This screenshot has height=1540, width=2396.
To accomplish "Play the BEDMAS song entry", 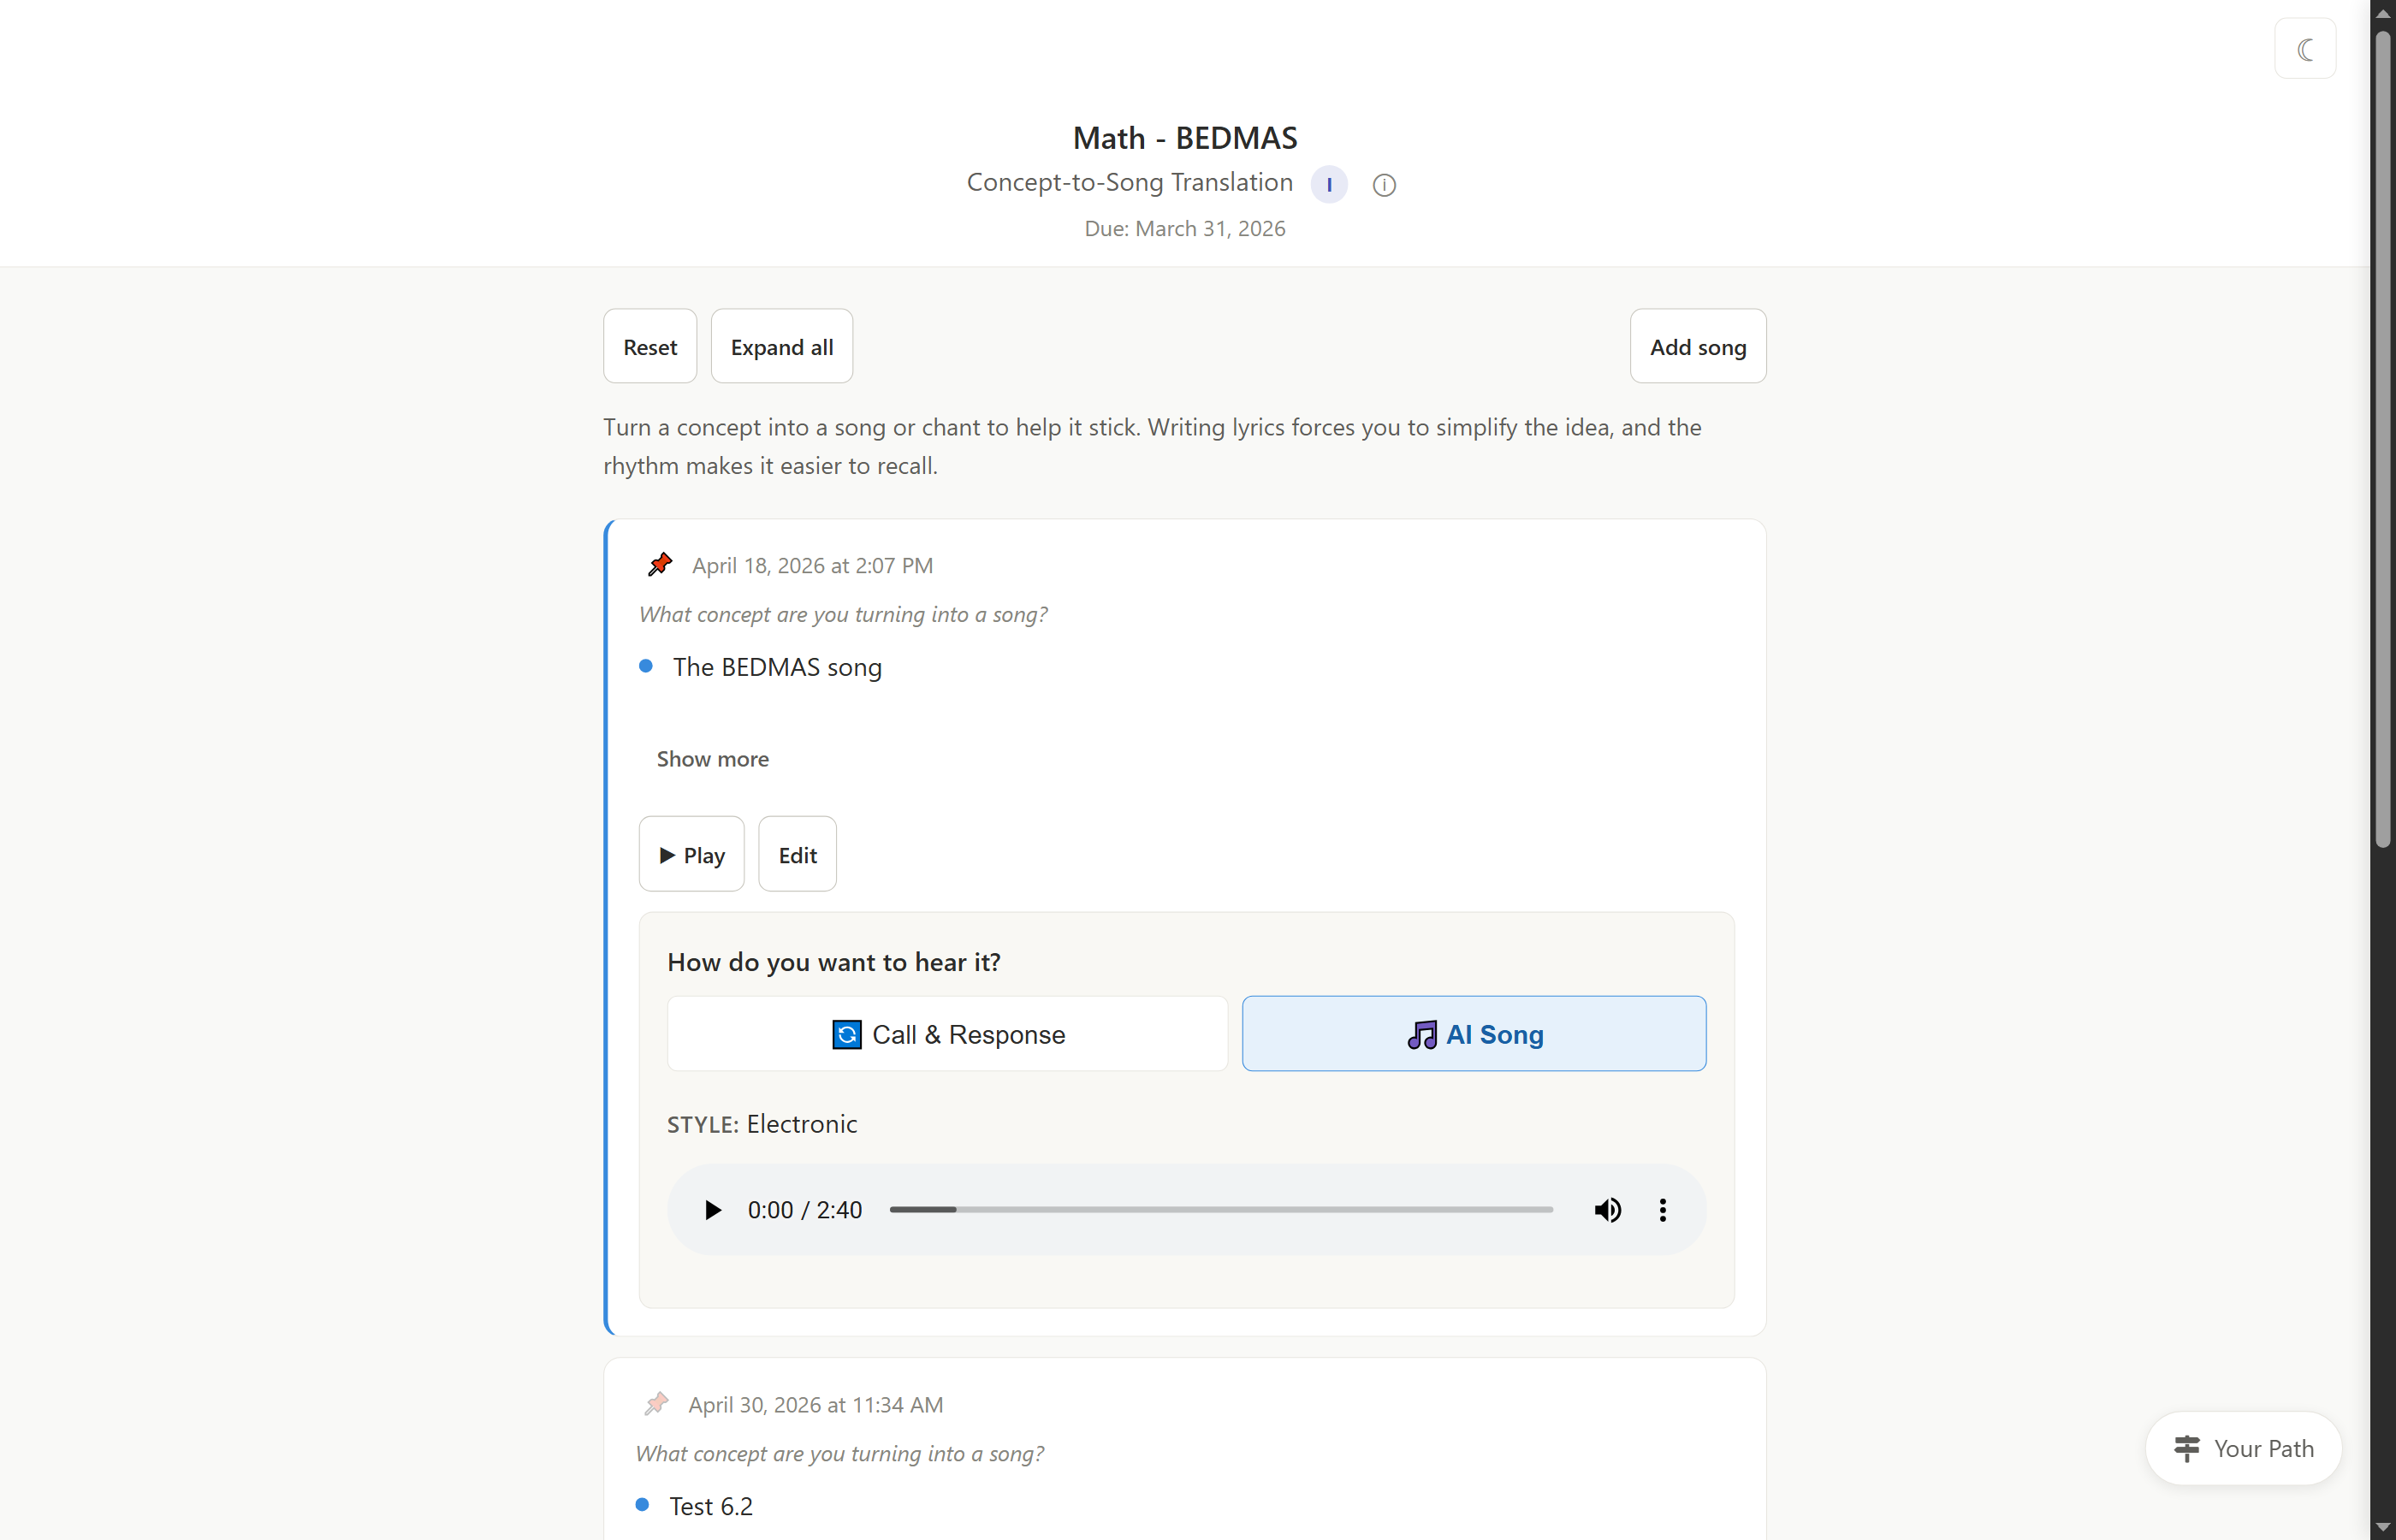I will [692, 854].
